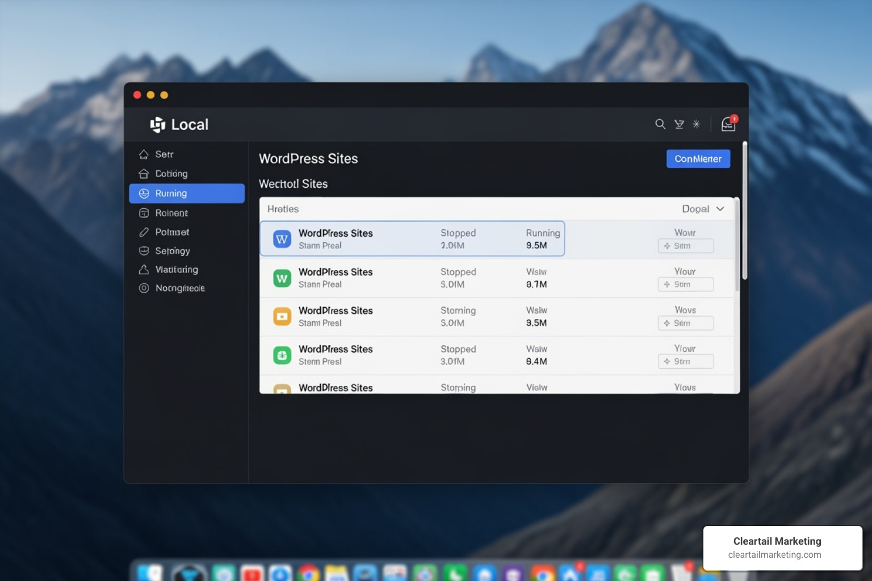872x581 pixels.
Task: Click the Stim button in the Running row
Action: click(x=686, y=246)
